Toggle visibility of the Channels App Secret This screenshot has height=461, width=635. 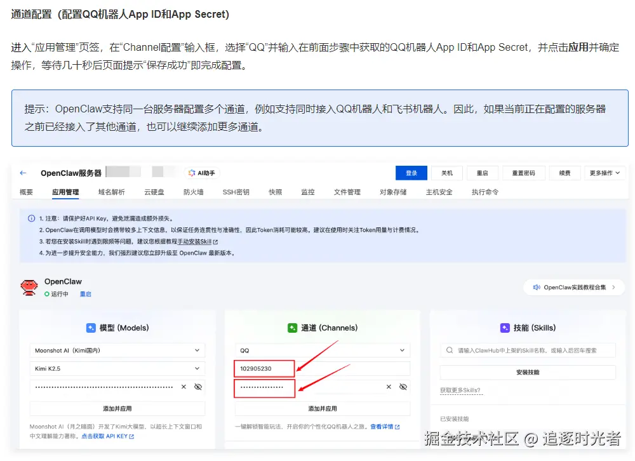click(403, 387)
